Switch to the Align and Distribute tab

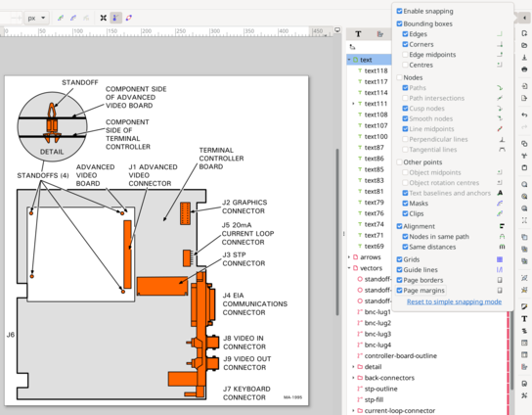380,34
